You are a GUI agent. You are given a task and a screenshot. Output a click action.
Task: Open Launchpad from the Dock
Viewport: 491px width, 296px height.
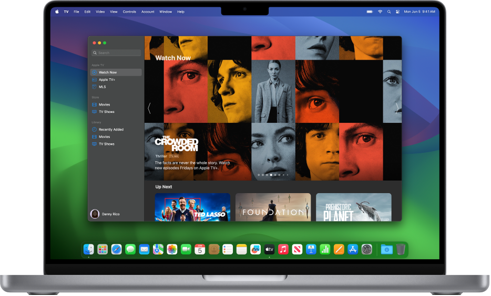point(103,249)
